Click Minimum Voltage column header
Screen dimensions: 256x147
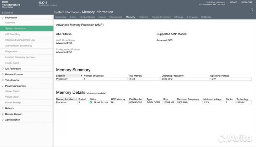[x=212, y=99]
